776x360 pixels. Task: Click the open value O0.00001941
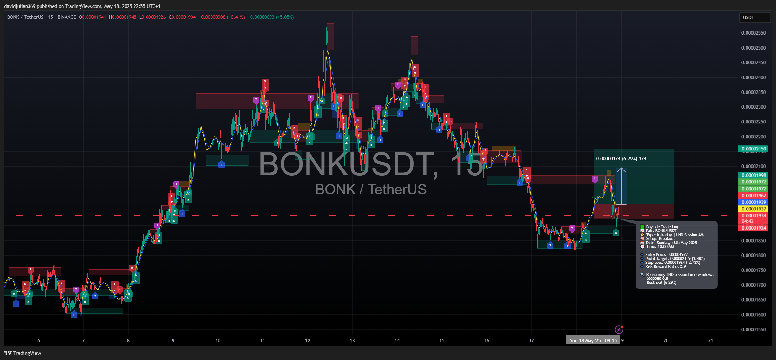92,17
